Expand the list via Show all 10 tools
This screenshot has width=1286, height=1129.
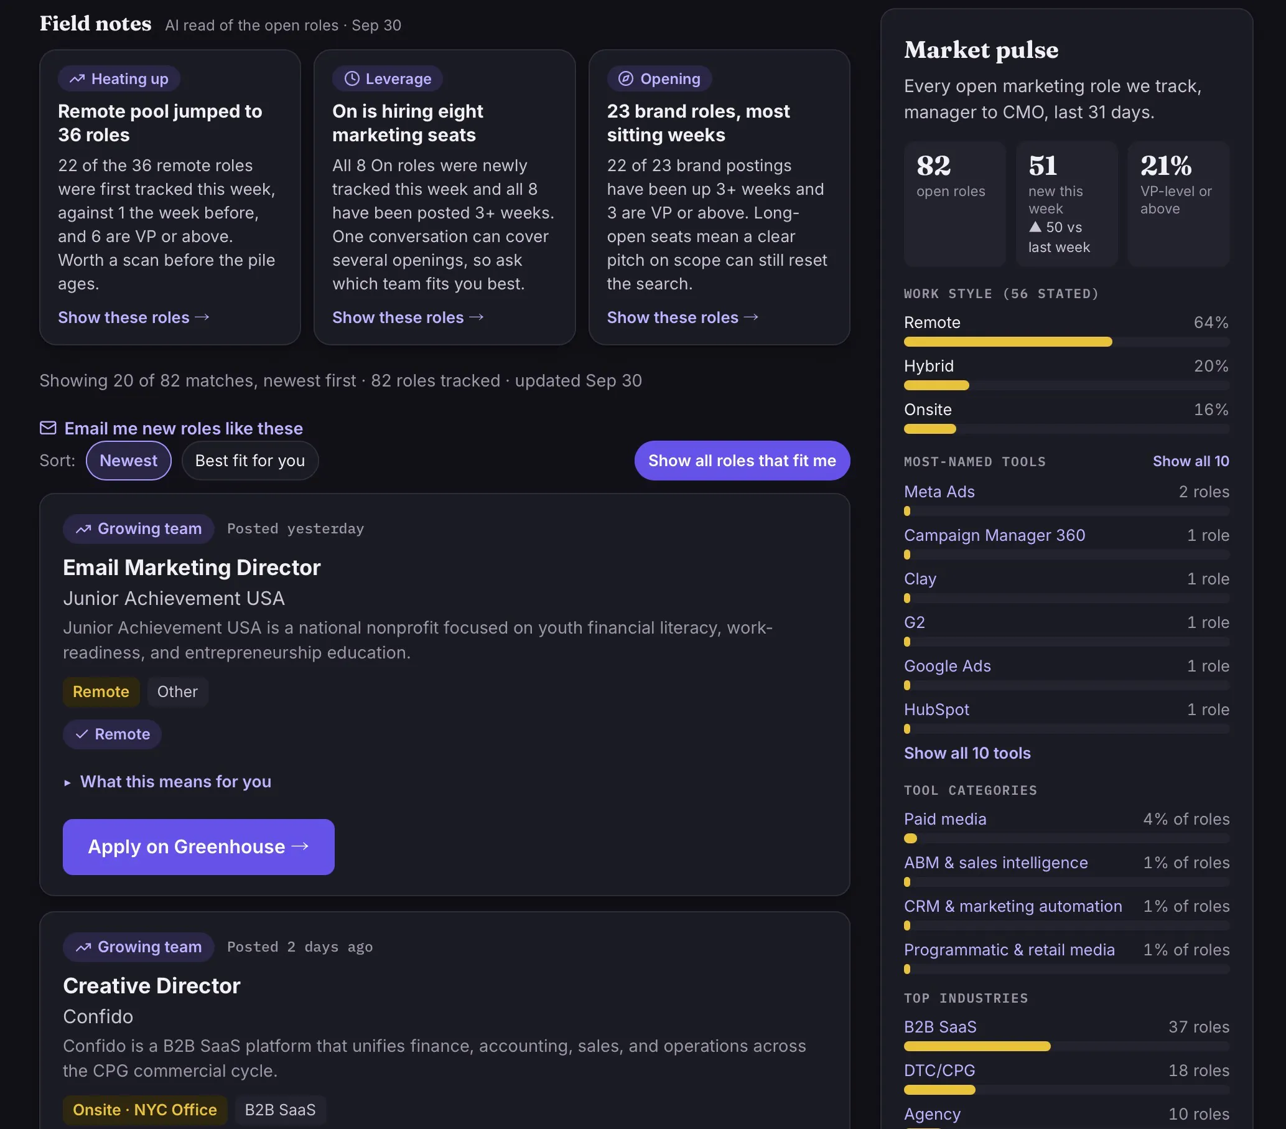tap(967, 753)
